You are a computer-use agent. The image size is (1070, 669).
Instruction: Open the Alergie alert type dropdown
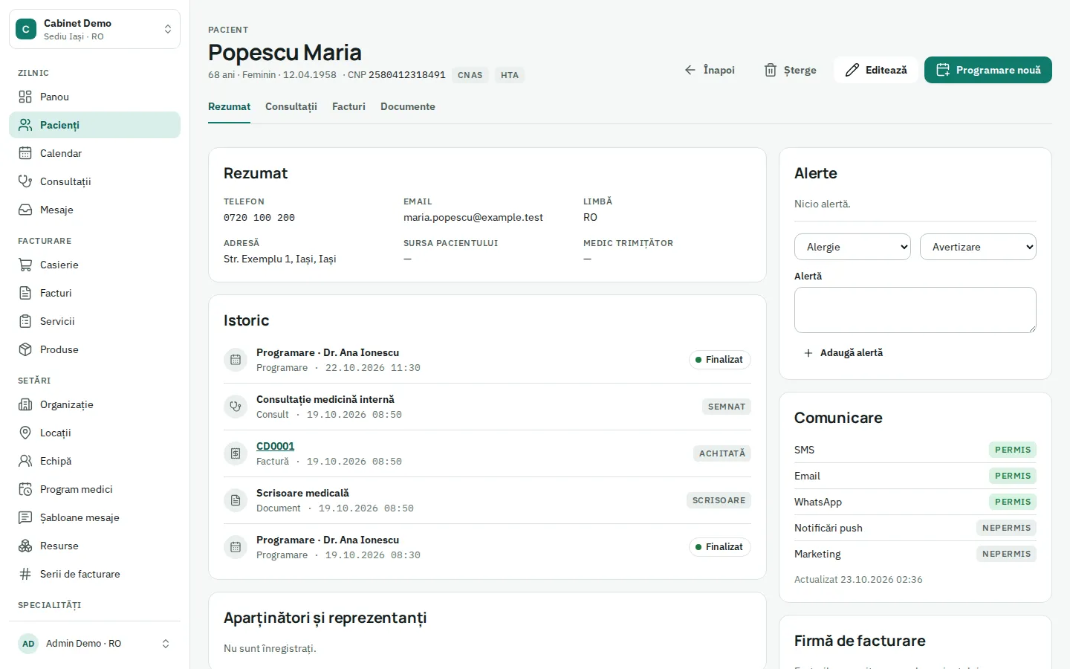[852, 247]
